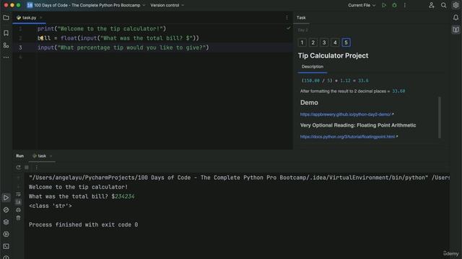Select the Task panel tab
The height and width of the screenshot is (259, 462).
(301, 17)
